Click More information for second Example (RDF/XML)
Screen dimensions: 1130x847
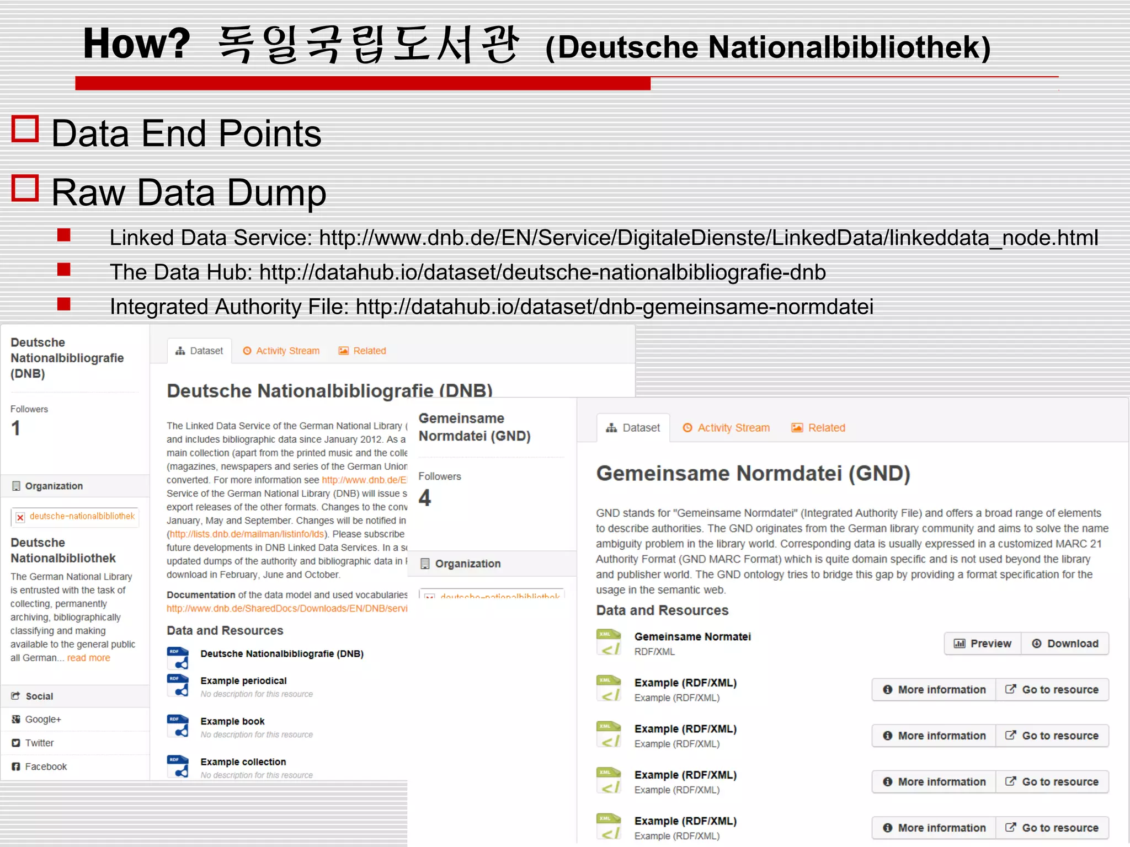(934, 736)
